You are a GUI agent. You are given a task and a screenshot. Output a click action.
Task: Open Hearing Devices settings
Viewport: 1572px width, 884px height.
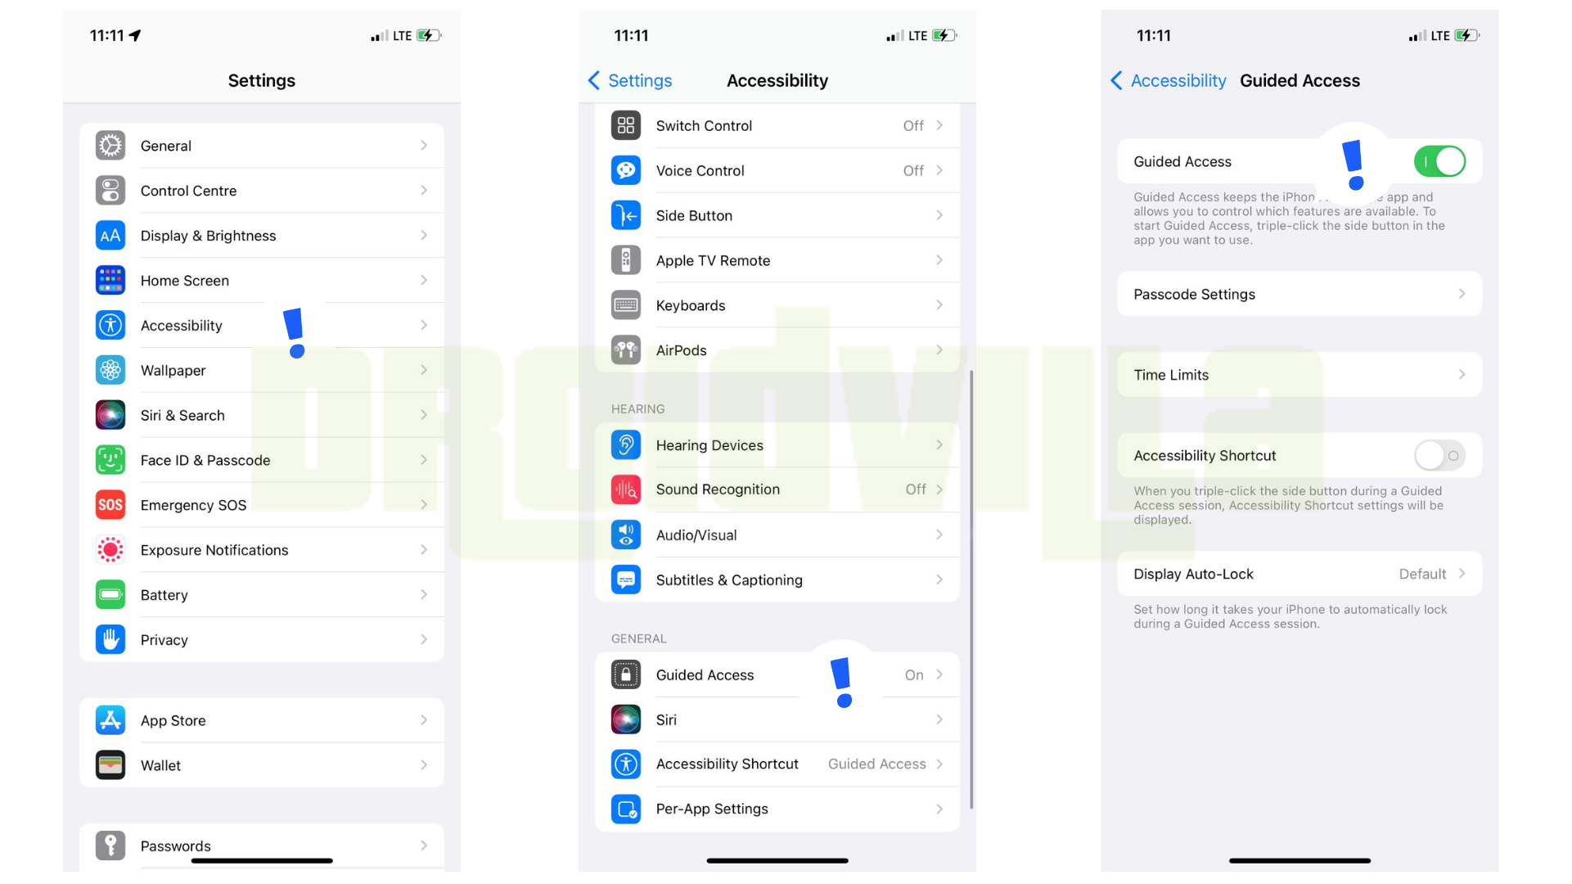point(780,444)
